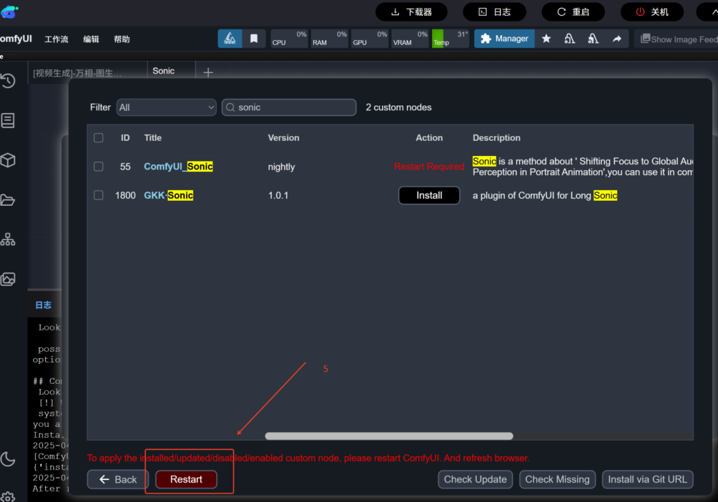Click the search field containing sonic
This screenshot has width=718, height=502.
(289, 108)
